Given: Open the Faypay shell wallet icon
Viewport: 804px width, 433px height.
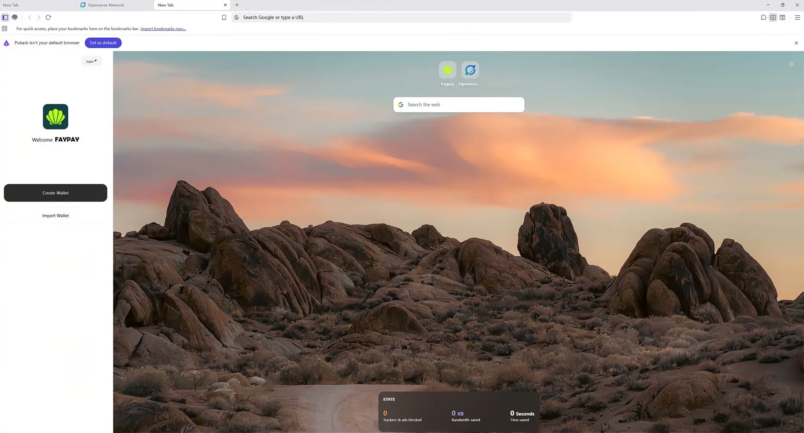Looking at the screenshot, I should pos(15,17).
